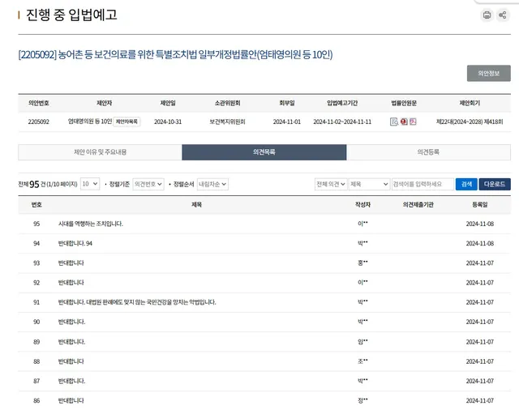
Task: Click the print page icon
Action: [x=487, y=15]
